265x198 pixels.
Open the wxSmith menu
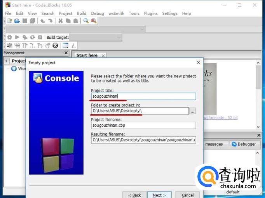116,14
